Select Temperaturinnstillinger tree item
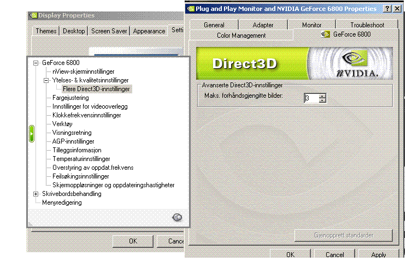The image size is (407, 262). [x=81, y=159]
